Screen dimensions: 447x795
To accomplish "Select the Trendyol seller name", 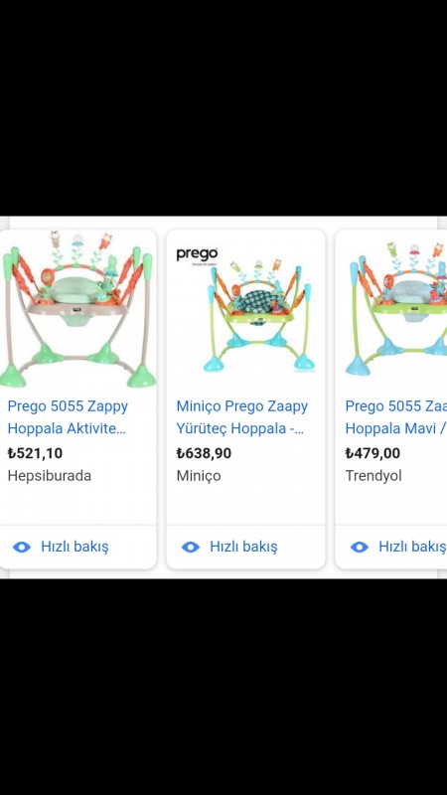I will click(x=373, y=476).
